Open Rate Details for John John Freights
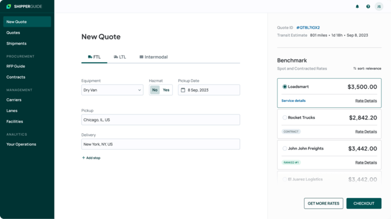391x219 pixels. (x=366, y=163)
